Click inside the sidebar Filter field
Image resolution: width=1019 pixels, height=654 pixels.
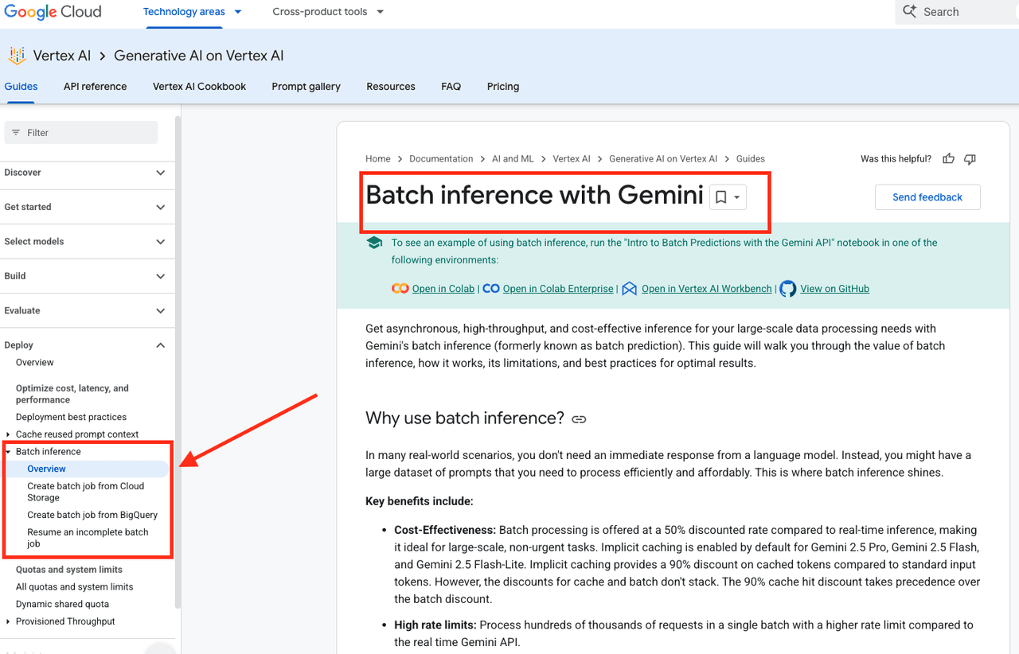[x=81, y=133]
